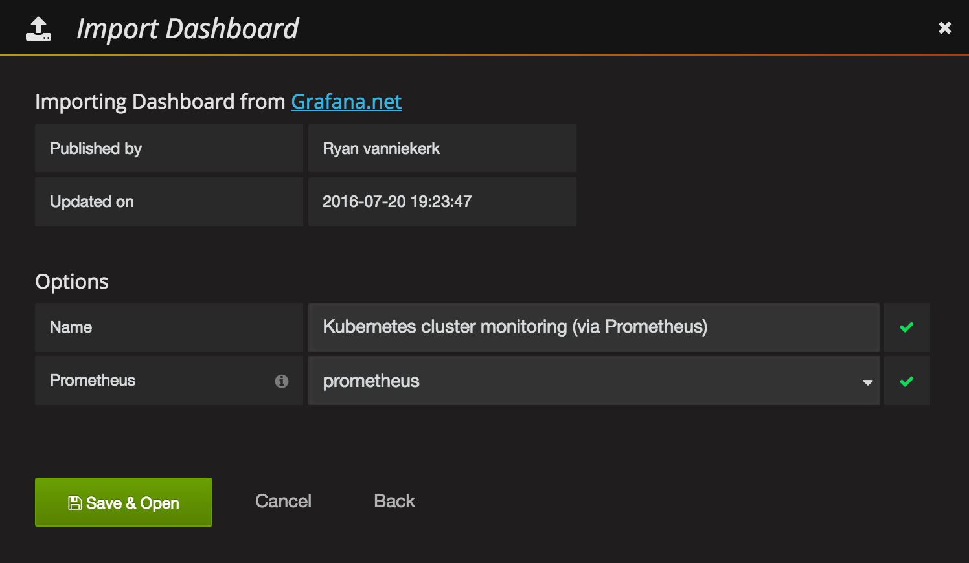
Task: Click the Save & Open button
Action: tap(123, 502)
